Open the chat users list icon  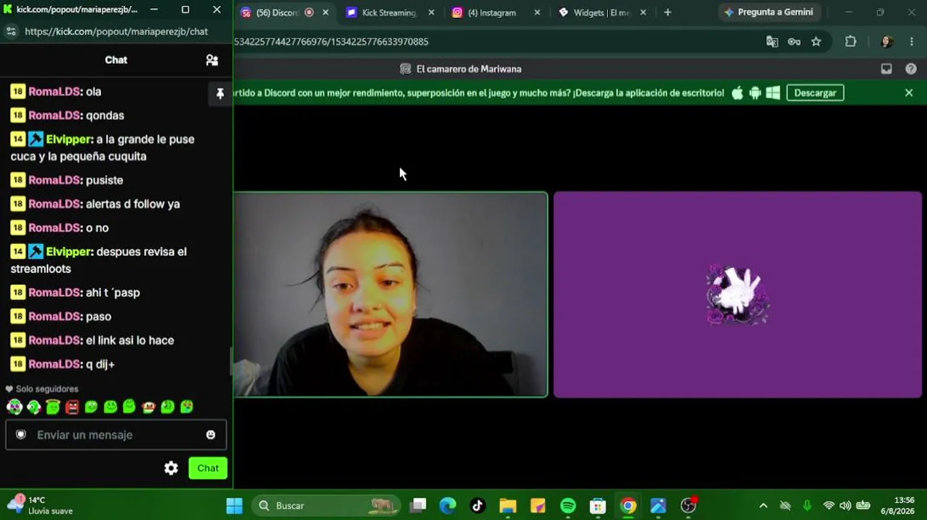coord(212,61)
